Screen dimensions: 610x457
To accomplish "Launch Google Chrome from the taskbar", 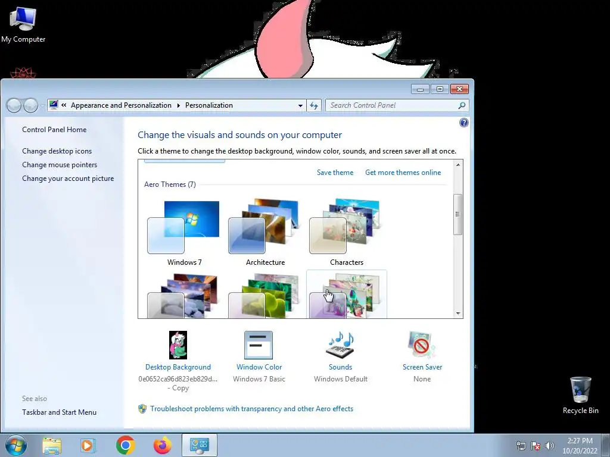I will tap(125, 445).
